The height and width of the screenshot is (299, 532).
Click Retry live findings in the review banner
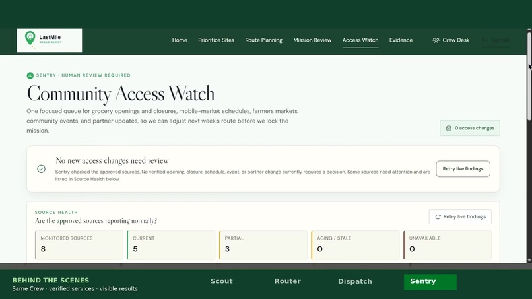tap(463, 169)
